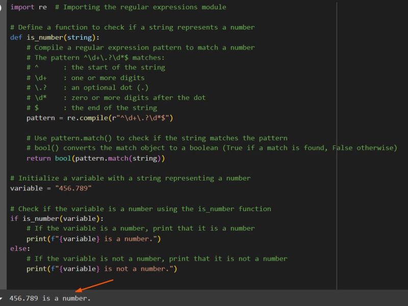Click the vertical ruler line in editor
The height and width of the screenshot is (306, 408).
(x=336, y=153)
